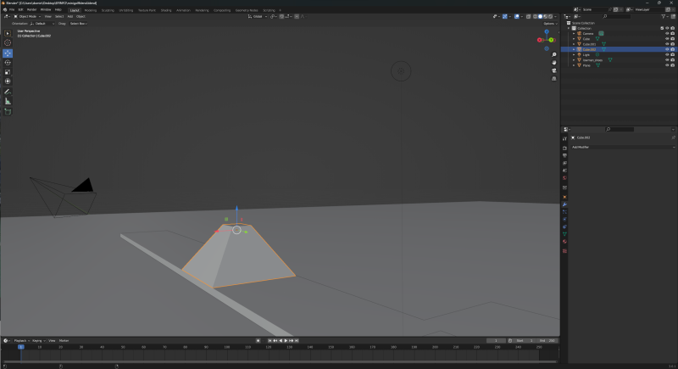The image size is (678, 369).
Task: Open the Modifier properties wrench tab
Action: tap(564, 204)
